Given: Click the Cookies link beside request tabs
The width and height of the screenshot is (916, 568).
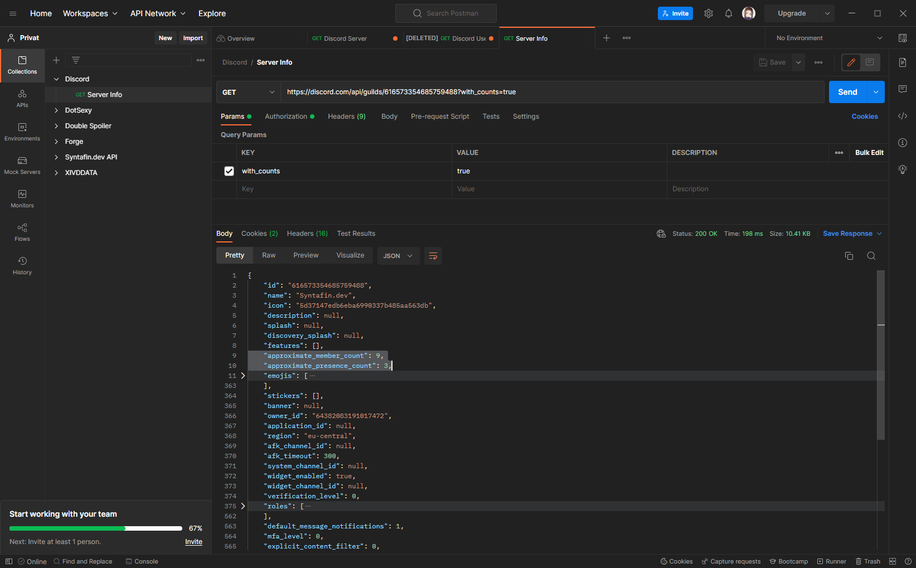Looking at the screenshot, I should (864, 116).
